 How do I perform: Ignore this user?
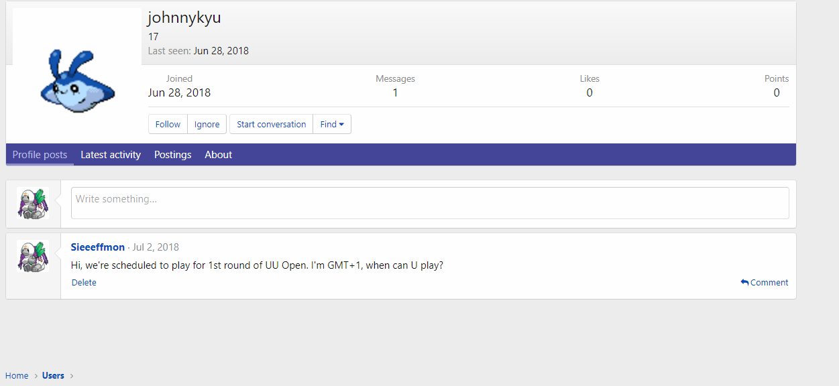point(207,124)
